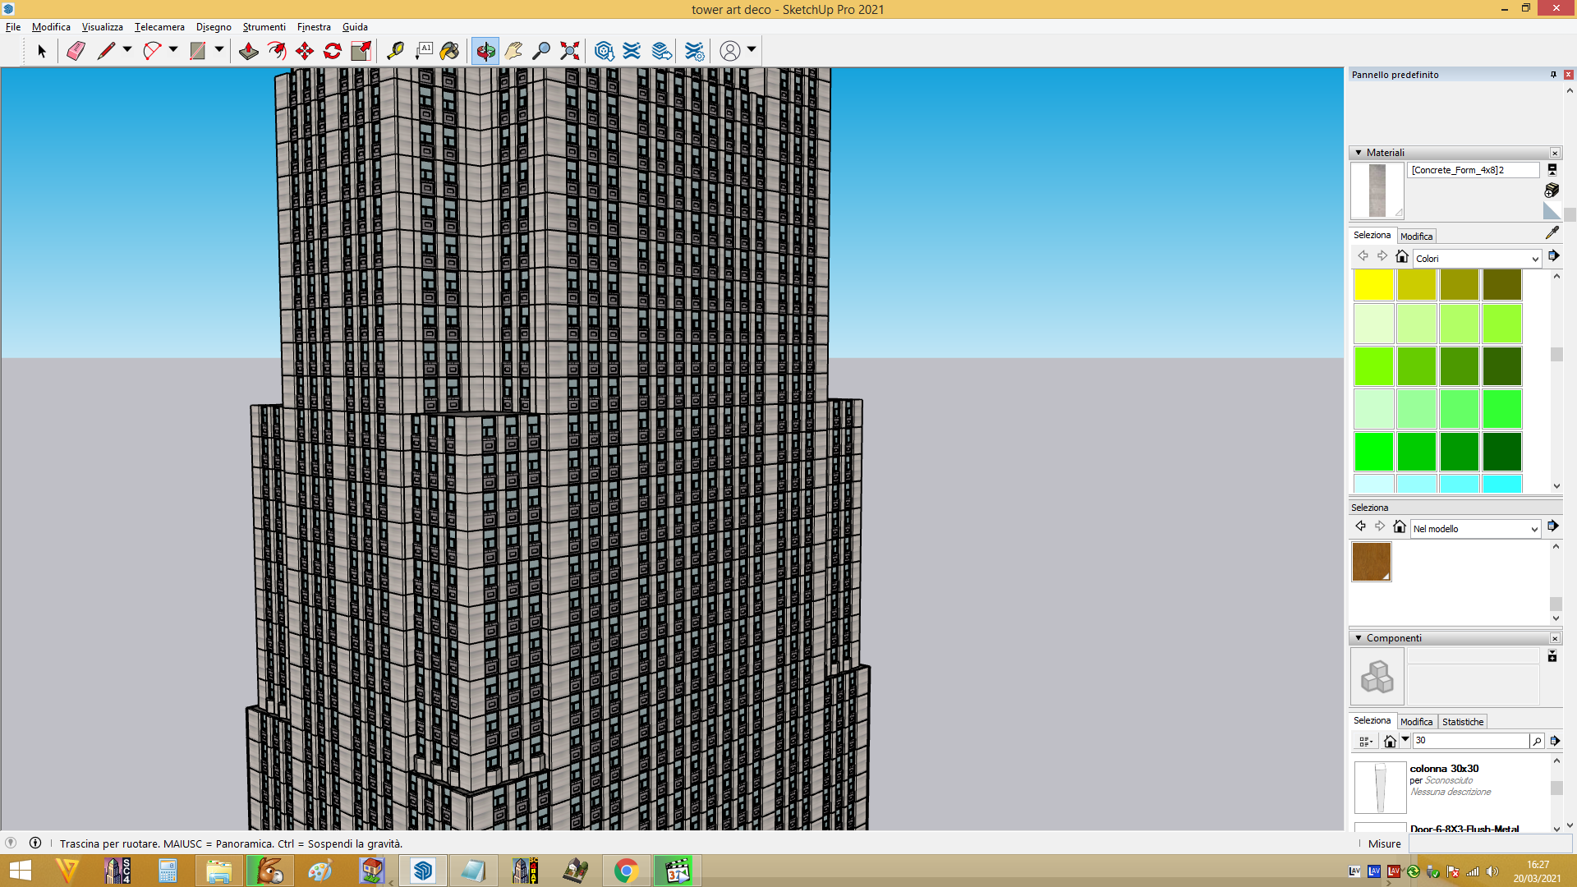
Task: Open the user account dropdown arrow
Action: point(752,50)
